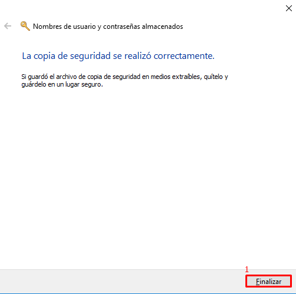Screen dimensions: 296x294
Task: Click the golden key wizard icon
Action: click(25, 26)
